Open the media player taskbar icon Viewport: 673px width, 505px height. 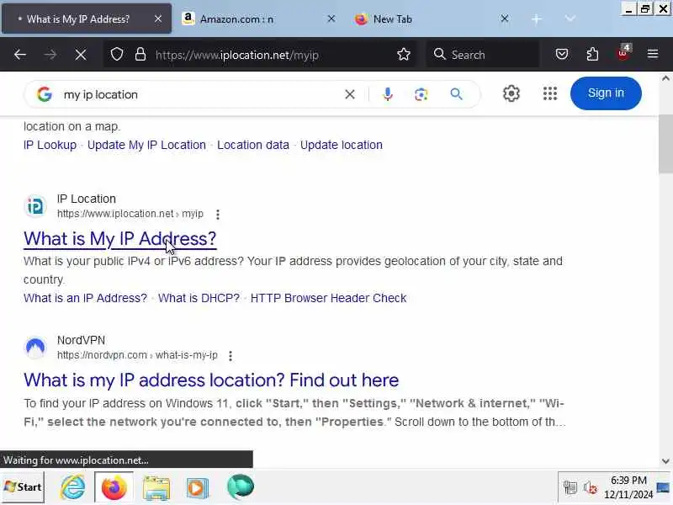point(197,488)
